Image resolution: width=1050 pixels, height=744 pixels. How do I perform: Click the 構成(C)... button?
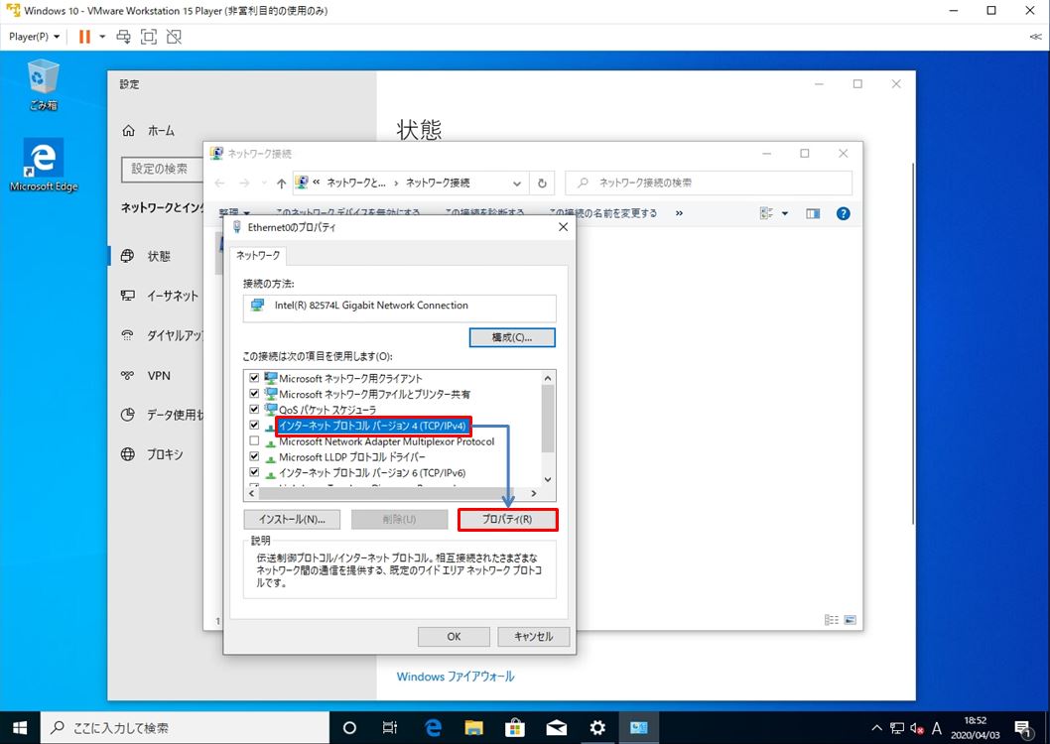pyautogui.click(x=512, y=338)
